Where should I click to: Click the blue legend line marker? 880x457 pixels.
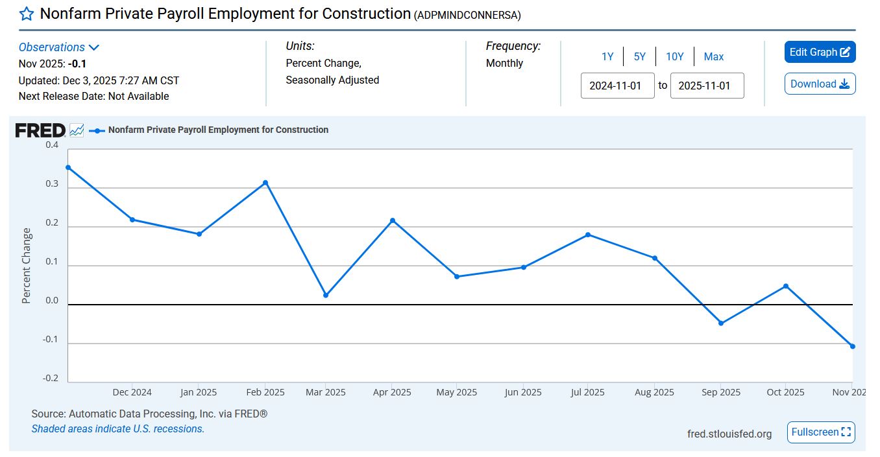click(x=97, y=130)
